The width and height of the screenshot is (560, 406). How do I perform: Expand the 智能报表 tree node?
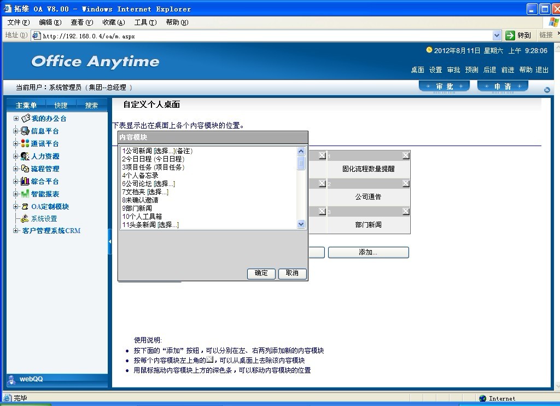pos(16,194)
